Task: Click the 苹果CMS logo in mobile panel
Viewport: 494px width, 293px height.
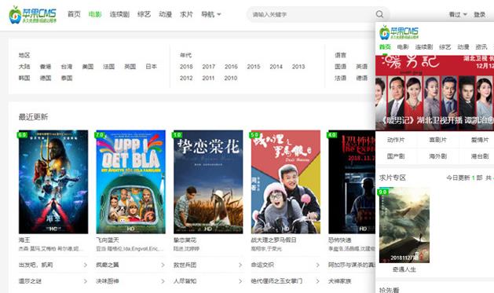Action: coord(399,33)
